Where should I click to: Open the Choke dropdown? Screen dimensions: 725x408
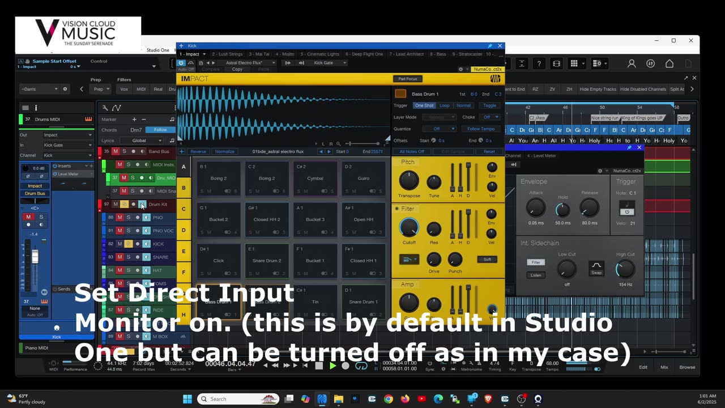tap(489, 117)
